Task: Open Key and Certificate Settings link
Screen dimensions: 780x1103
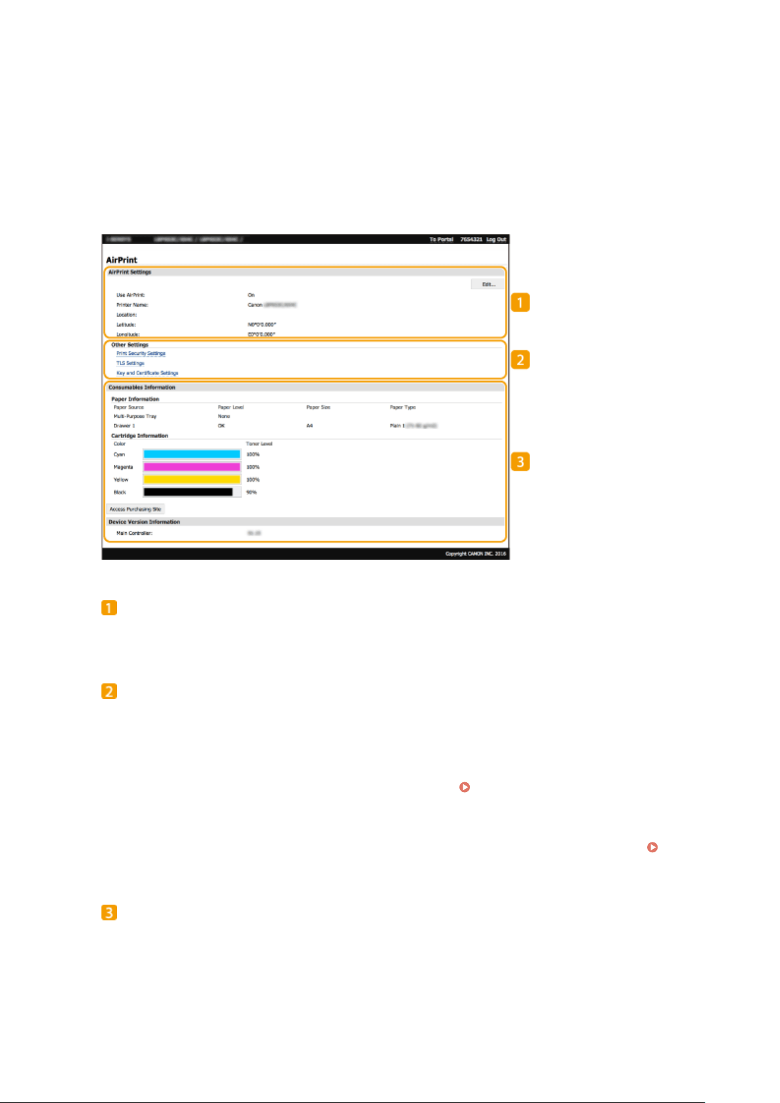Action: click(147, 373)
